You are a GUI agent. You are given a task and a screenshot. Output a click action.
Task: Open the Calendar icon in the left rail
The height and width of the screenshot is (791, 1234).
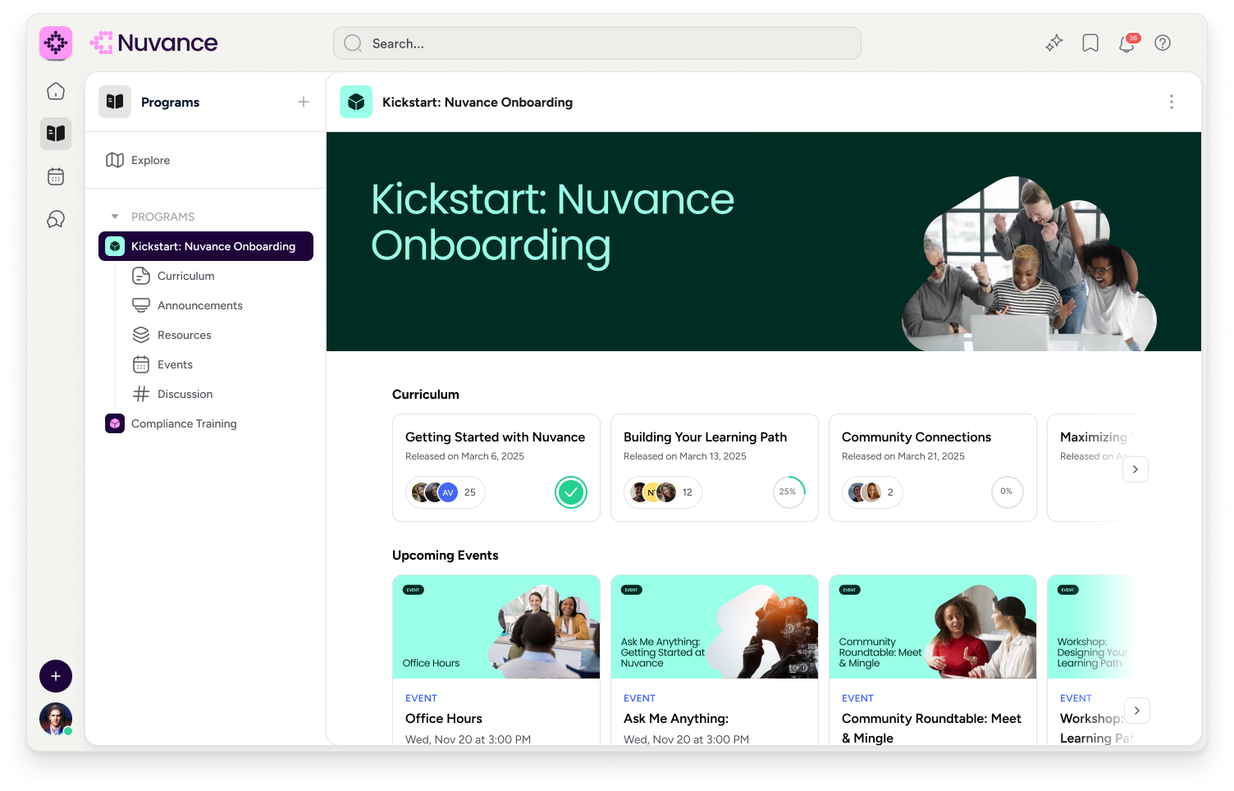[55, 176]
